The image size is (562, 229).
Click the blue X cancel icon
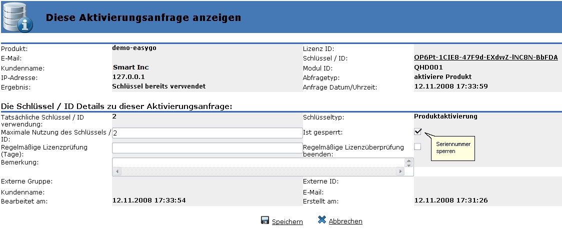click(322, 220)
